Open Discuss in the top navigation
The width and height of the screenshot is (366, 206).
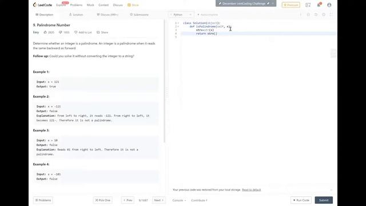click(118, 5)
